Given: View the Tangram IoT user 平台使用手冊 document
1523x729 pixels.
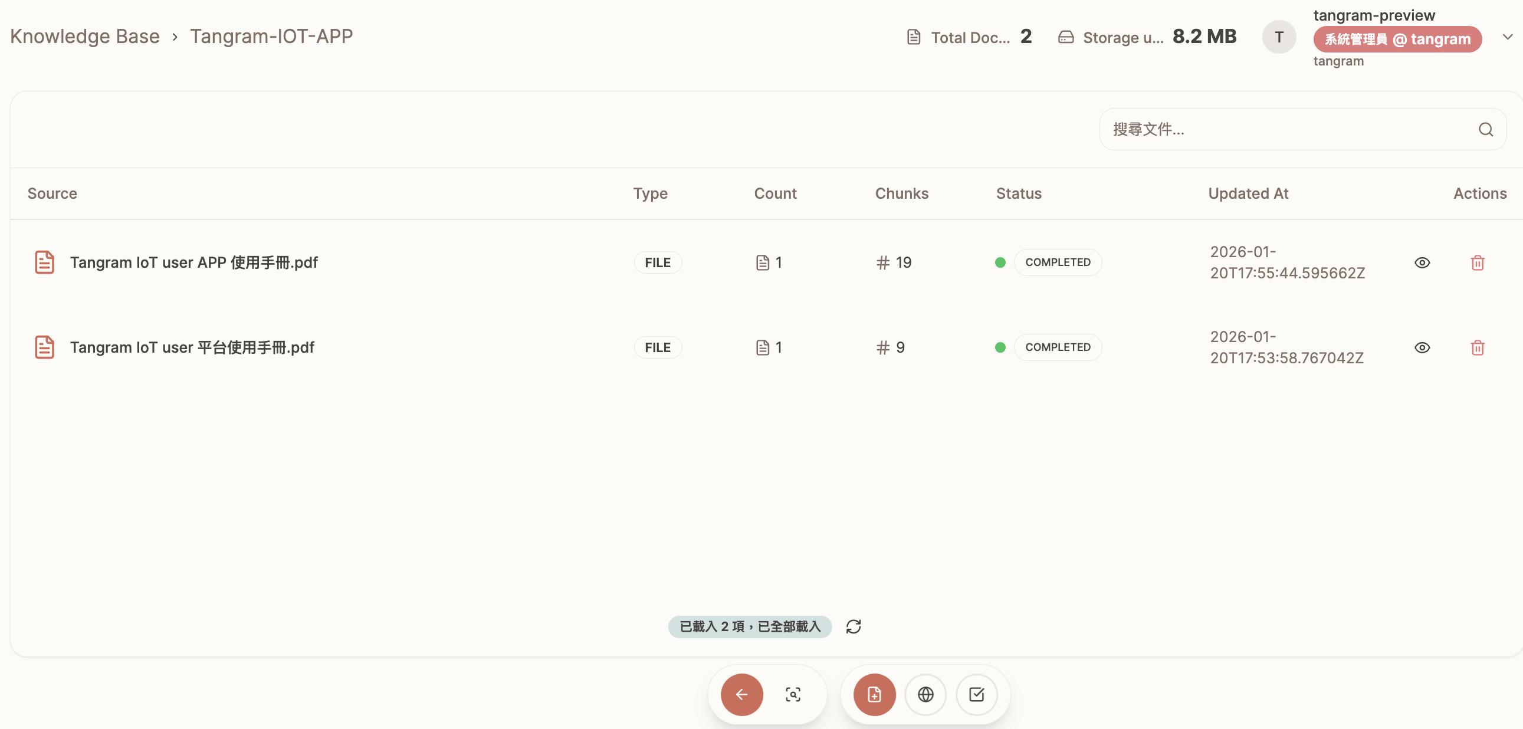Looking at the screenshot, I should coord(1422,347).
